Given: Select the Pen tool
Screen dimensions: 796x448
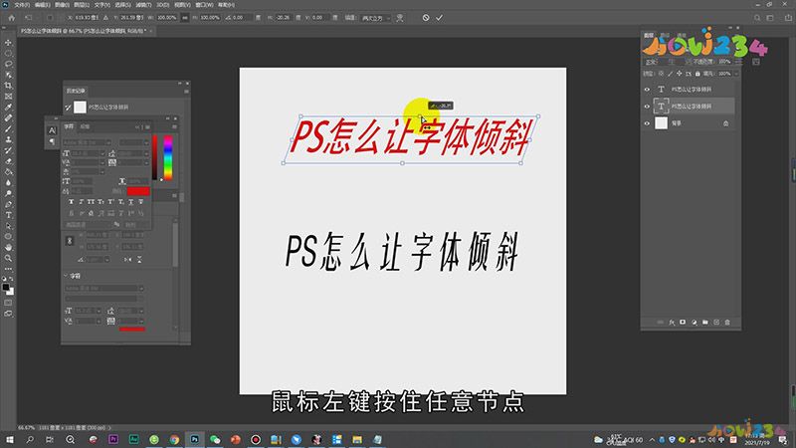Looking at the screenshot, I should 8,204.
